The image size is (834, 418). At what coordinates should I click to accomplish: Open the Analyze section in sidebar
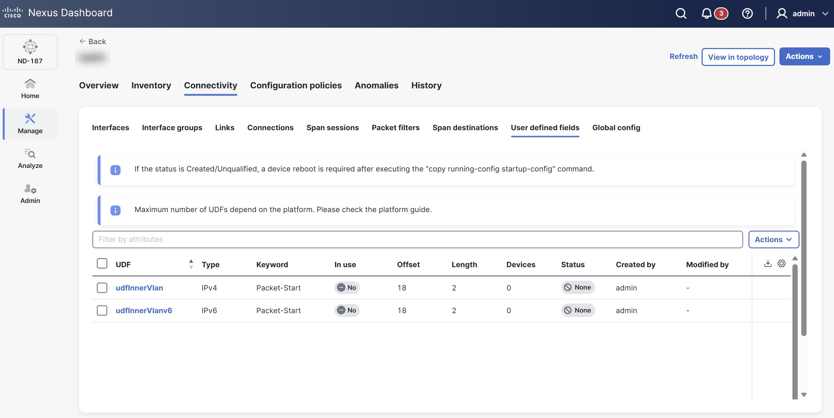point(30,158)
